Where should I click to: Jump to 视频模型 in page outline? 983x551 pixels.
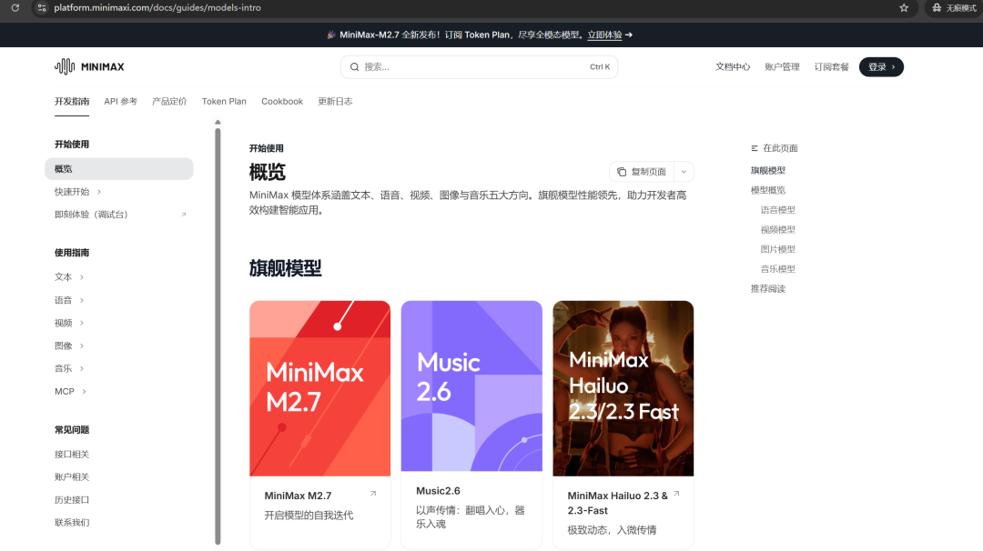point(777,230)
